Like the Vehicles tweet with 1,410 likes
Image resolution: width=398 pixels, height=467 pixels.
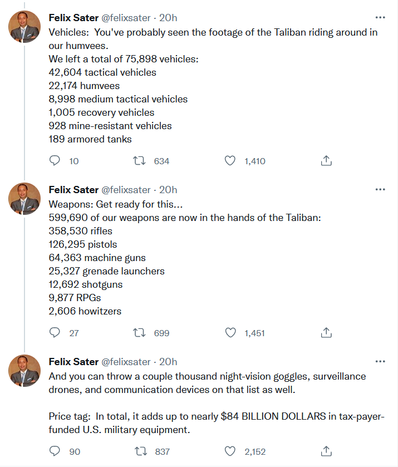230,161
